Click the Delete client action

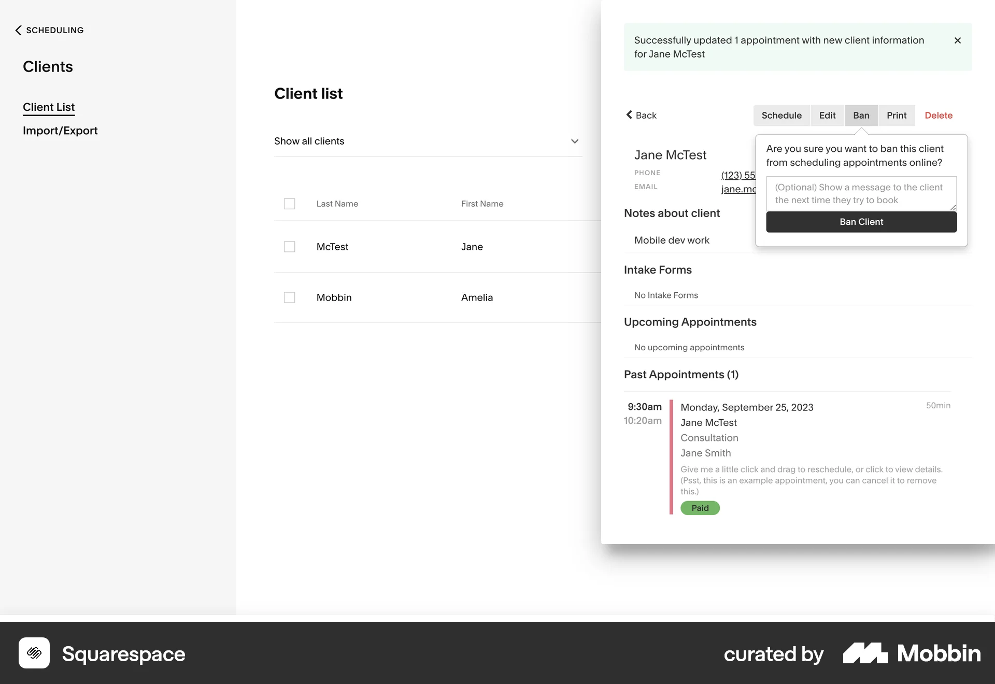coord(939,115)
